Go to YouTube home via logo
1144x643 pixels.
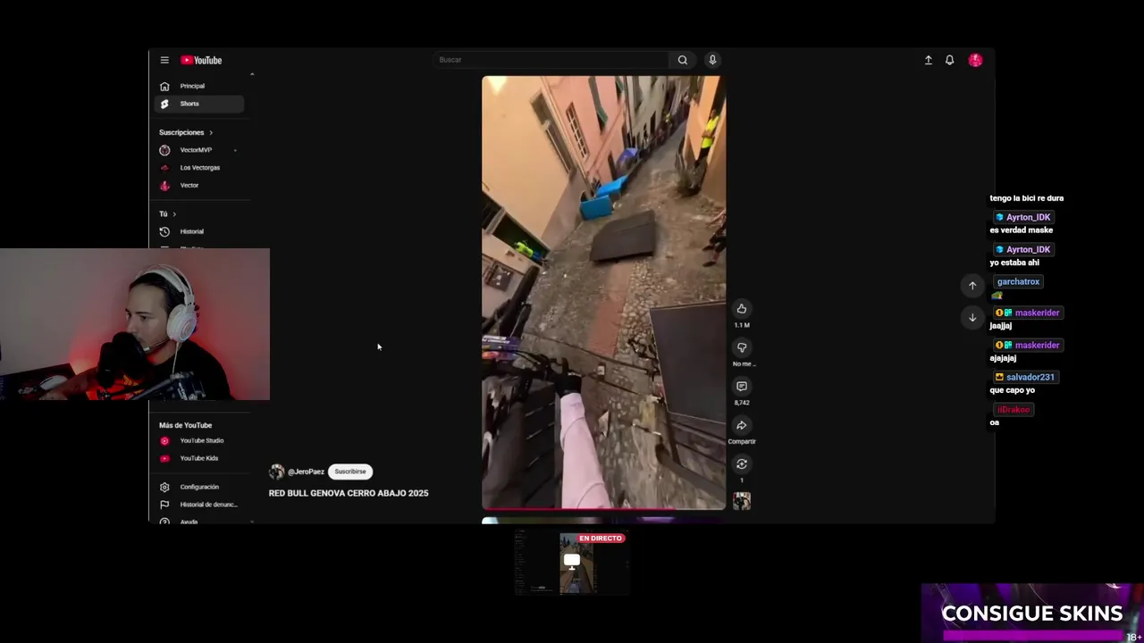tap(201, 60)
